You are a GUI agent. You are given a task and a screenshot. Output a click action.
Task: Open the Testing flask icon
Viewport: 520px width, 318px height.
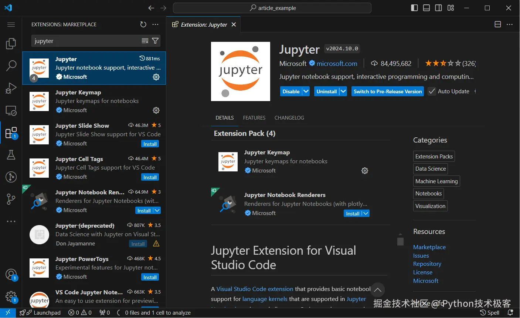[11, 155]
